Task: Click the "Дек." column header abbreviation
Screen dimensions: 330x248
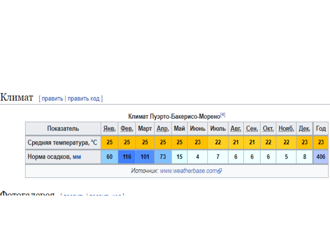Action: coord(304,129)
